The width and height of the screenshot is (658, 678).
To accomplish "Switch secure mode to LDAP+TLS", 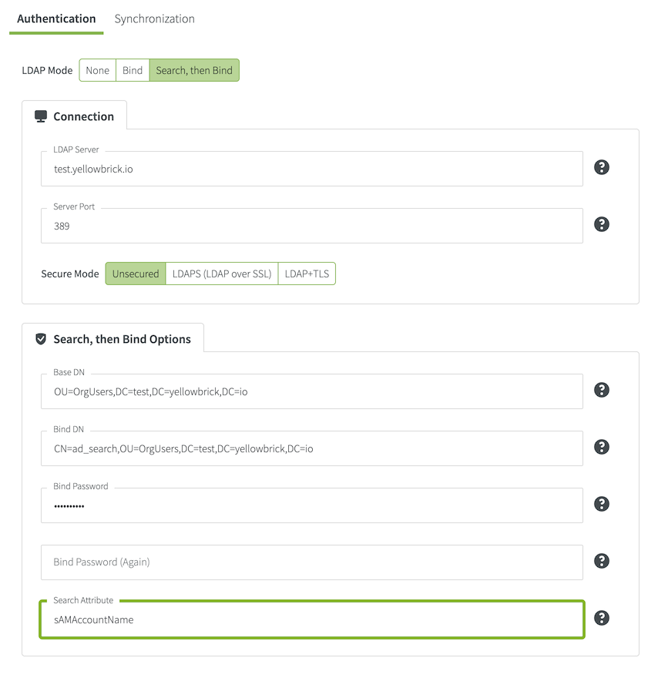I will tap(307, 274).
